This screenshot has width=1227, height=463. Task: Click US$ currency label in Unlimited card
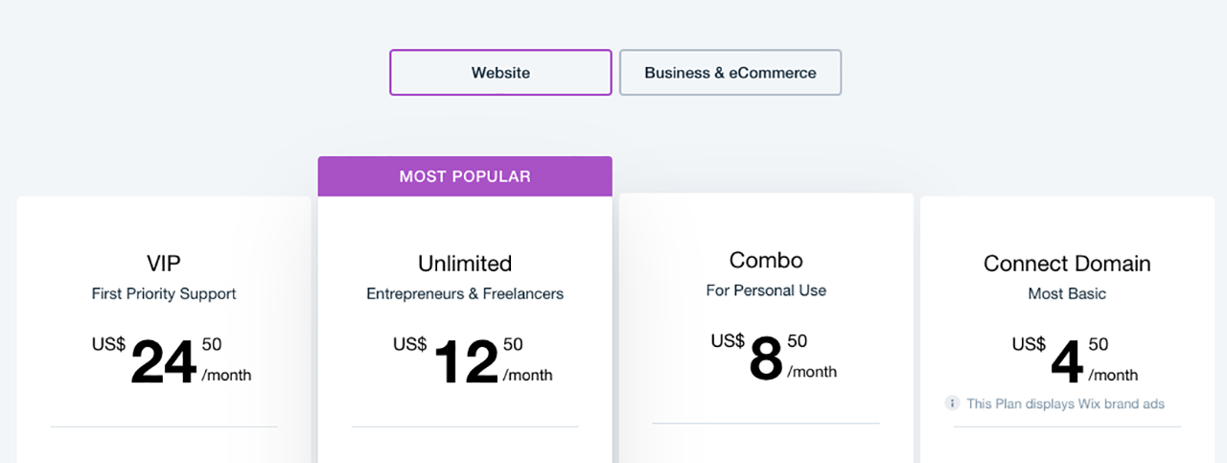click(409, 343)
